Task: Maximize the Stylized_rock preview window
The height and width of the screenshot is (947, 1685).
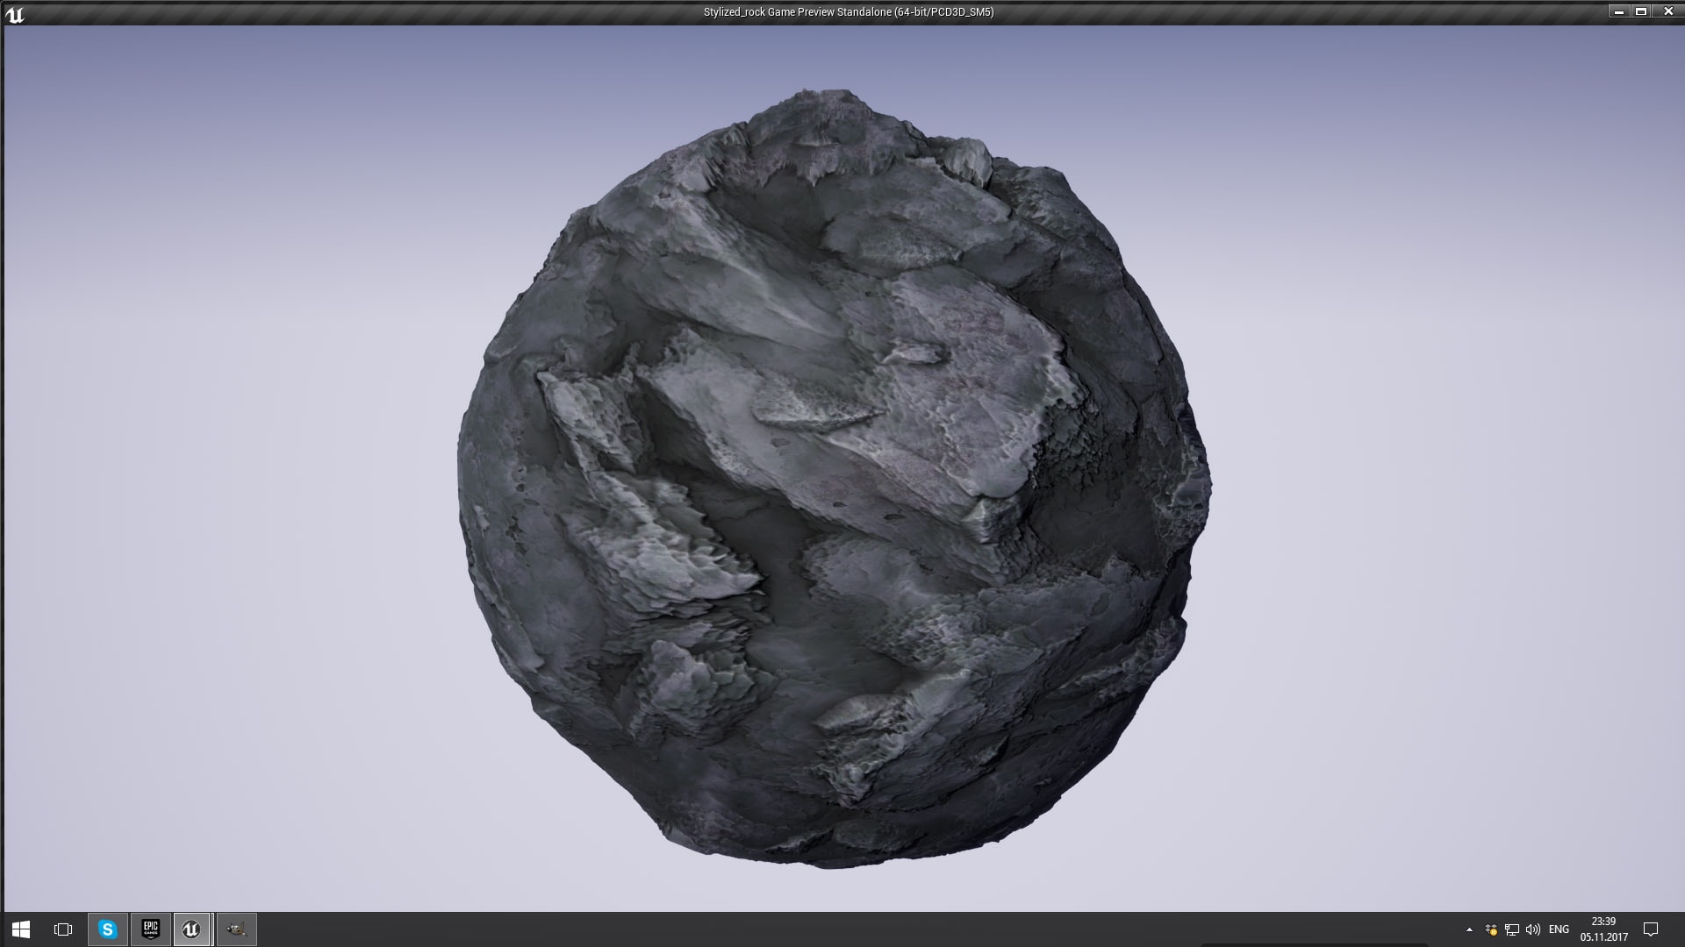Action: point(1640,11)
